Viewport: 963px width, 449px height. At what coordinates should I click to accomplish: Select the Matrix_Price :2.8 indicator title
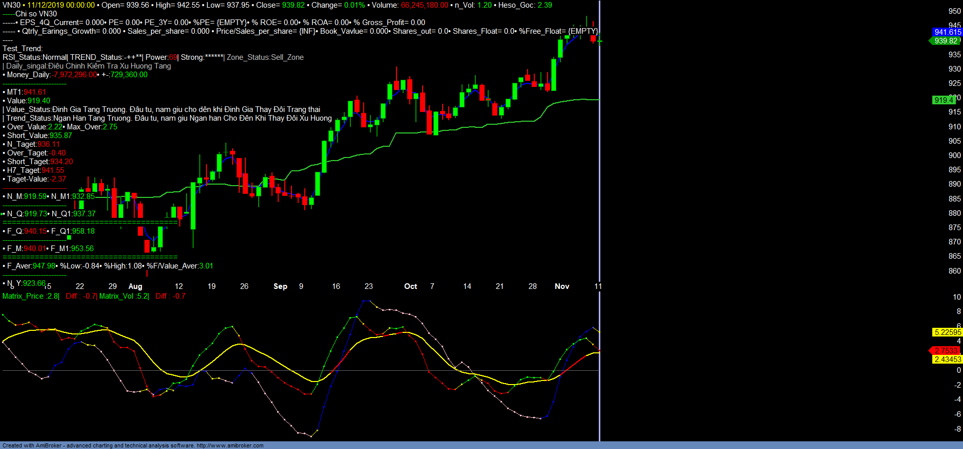tap(30, 296)
